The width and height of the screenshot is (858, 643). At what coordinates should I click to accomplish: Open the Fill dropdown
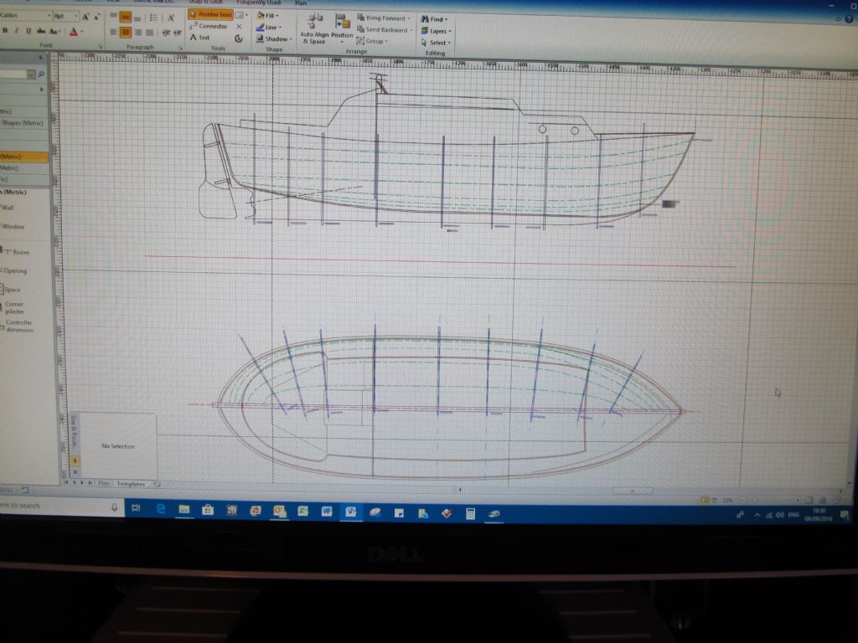[x=267, y=15]
